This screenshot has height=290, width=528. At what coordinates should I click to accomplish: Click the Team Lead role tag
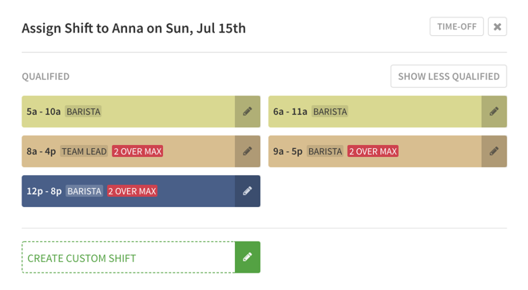(84, 151)
